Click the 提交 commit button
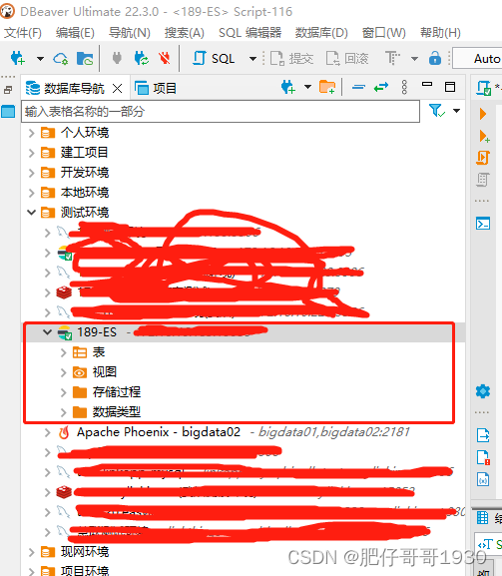This screenshot has height=576, width=502. click(x=292, y=59)
